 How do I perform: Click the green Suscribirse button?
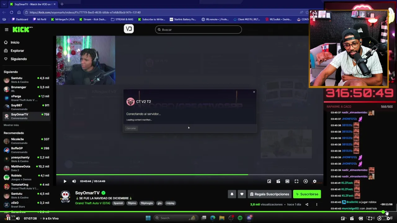click(x=307, y=194)
